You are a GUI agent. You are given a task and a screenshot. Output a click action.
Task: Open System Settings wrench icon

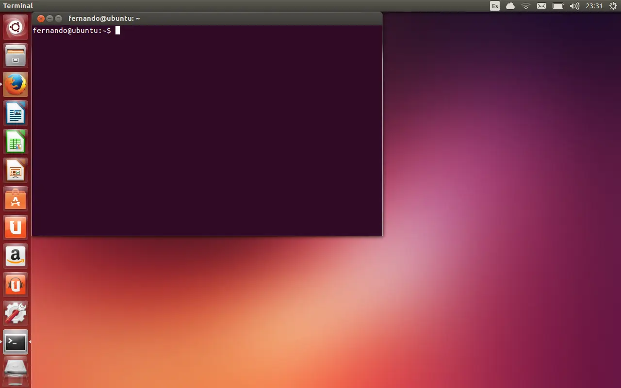point(16,314)
